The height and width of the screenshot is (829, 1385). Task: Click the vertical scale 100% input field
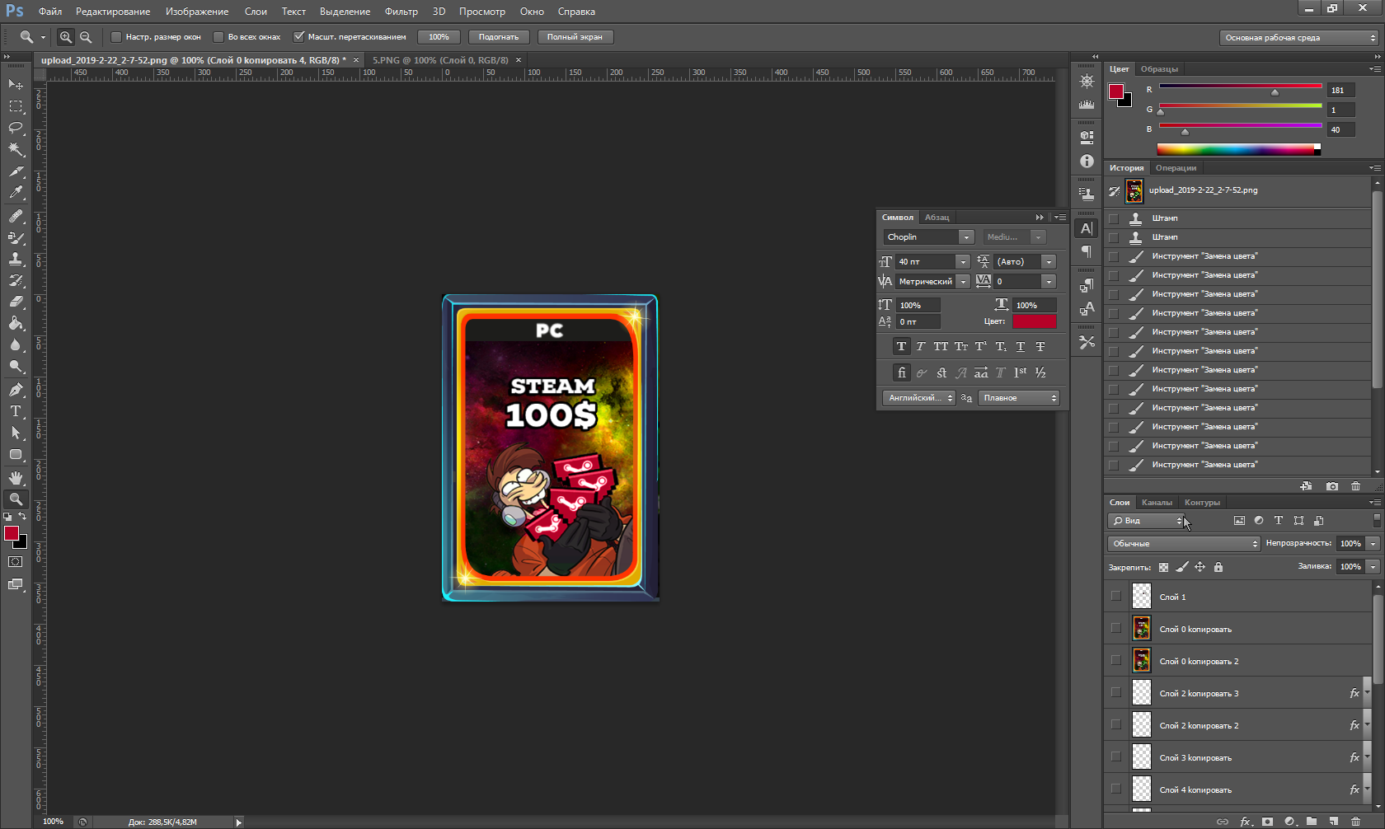pos(918,306)
